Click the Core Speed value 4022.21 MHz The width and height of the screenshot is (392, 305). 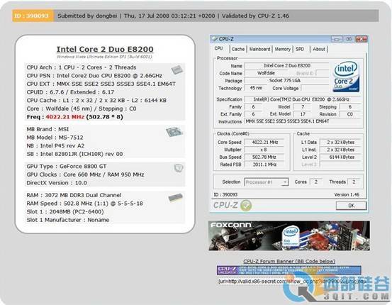(x=264, y=143)
